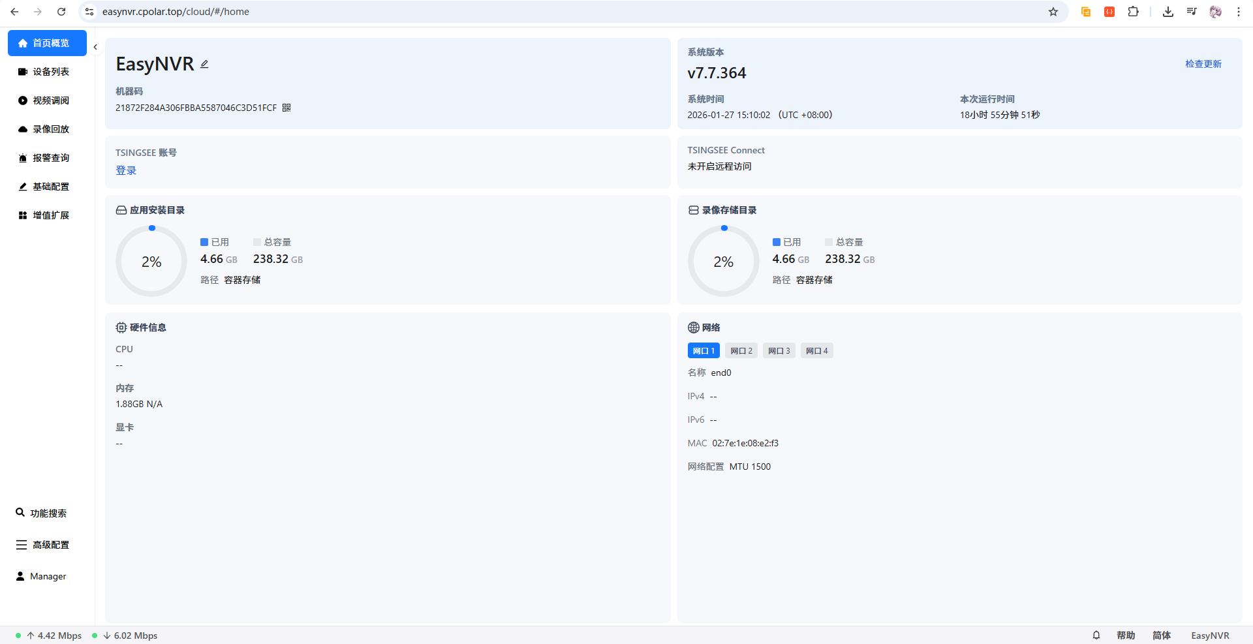The height and width of the screenshot is (644, 1253).
Task: Open 增值扩展 extensions page
Action: (47, 215)
